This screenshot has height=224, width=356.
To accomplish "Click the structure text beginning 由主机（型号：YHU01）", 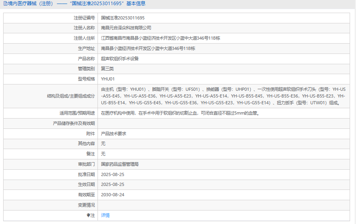I will pyautogui.click(x=224, y=96).
